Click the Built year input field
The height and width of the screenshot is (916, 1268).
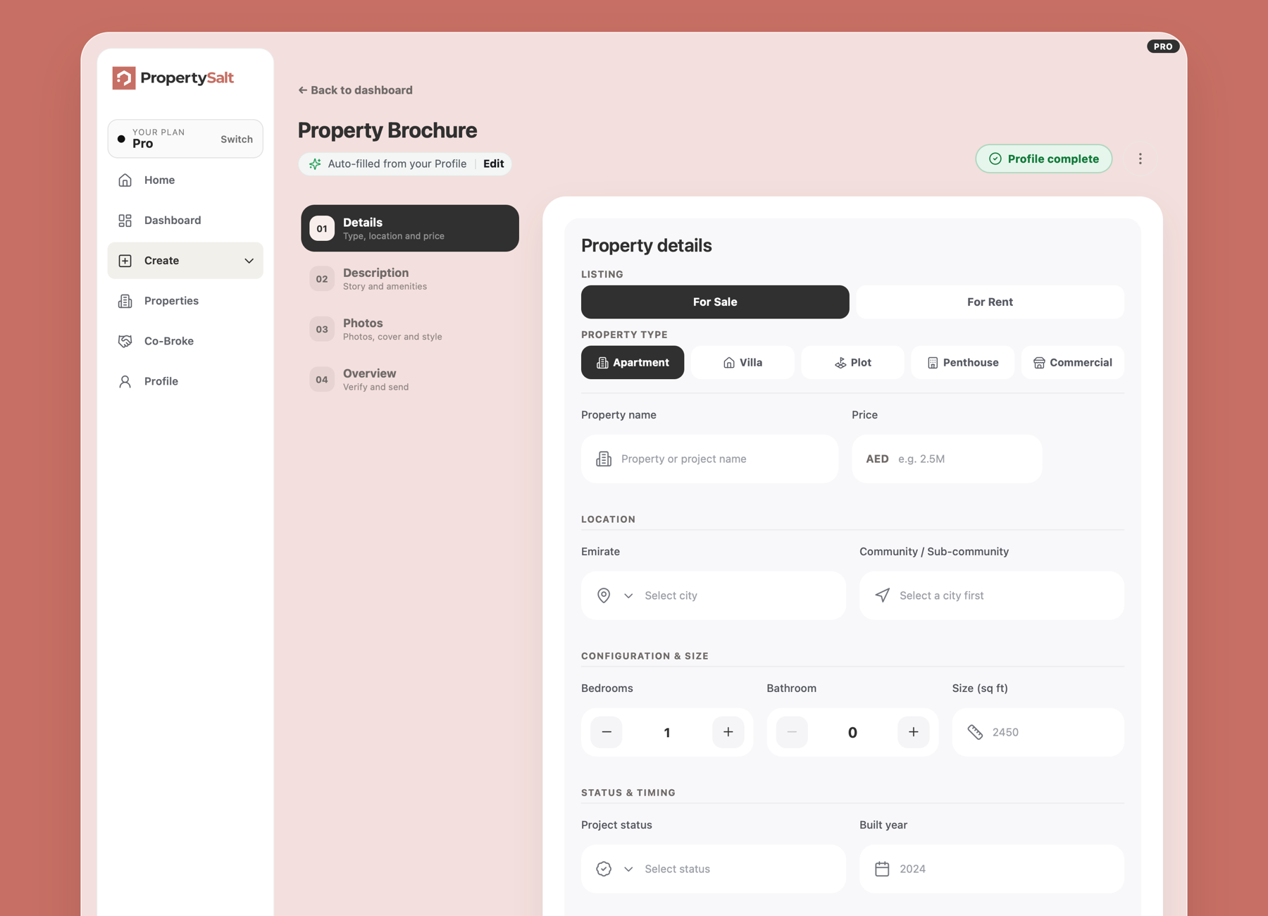(992, 869)
